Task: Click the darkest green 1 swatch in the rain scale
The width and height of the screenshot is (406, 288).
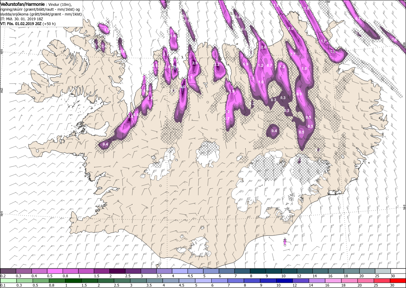Action: 73,281
